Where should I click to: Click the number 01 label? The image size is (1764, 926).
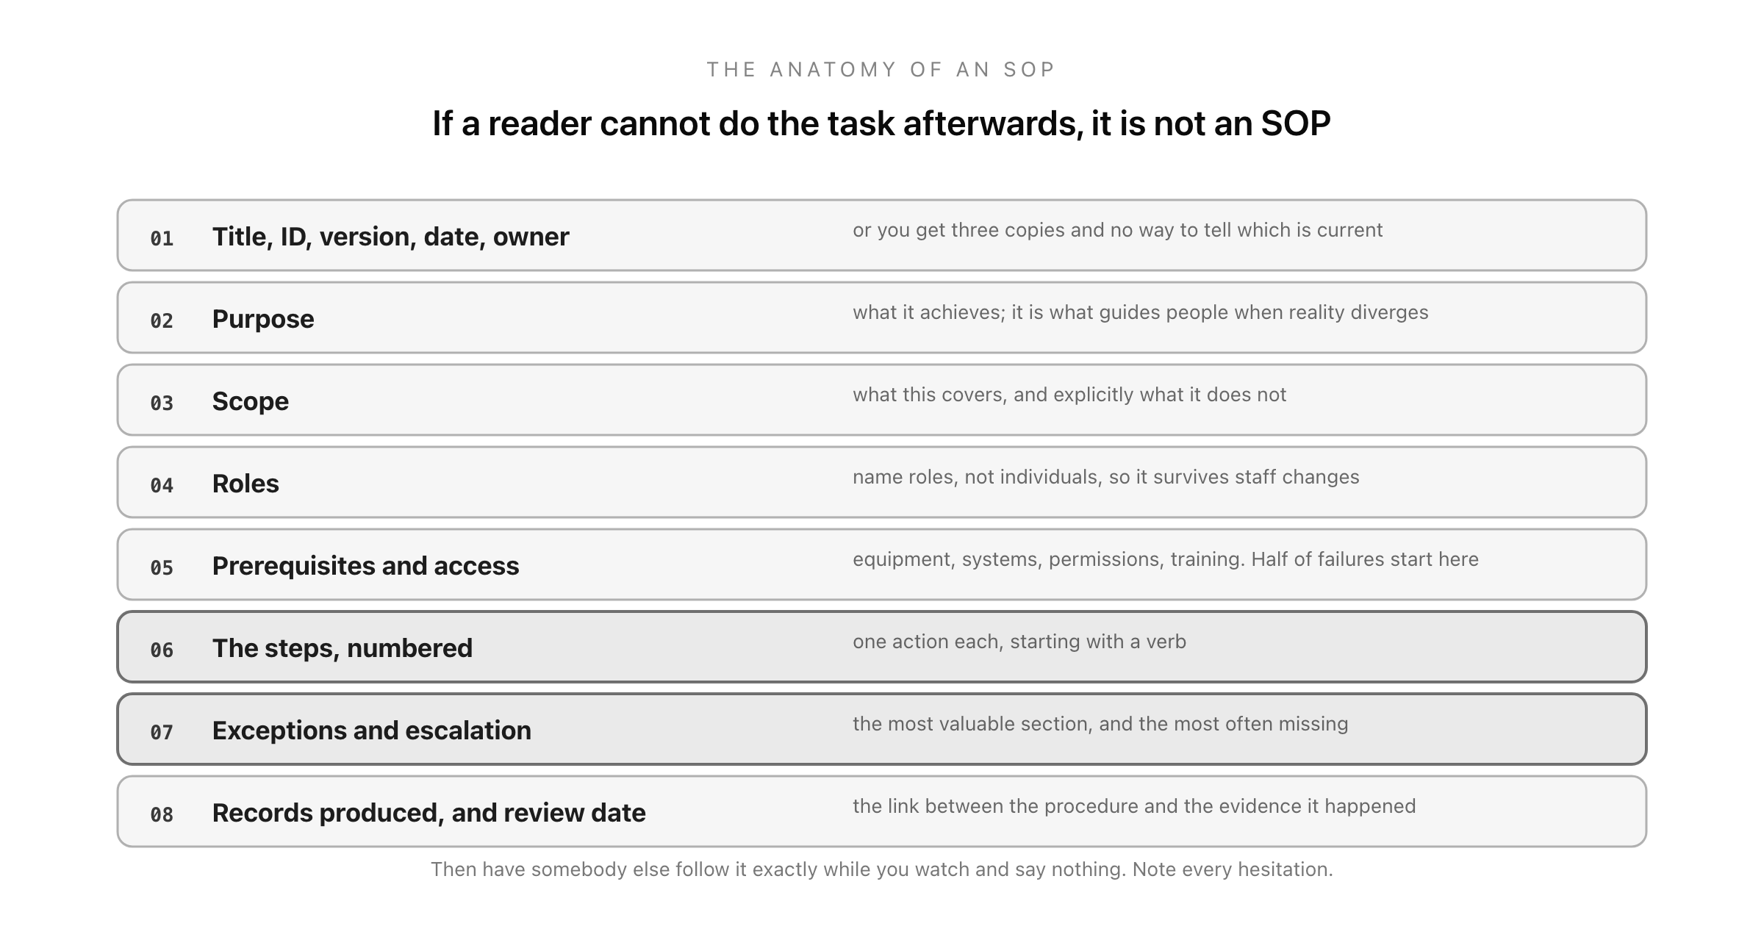tap(162, 238)
